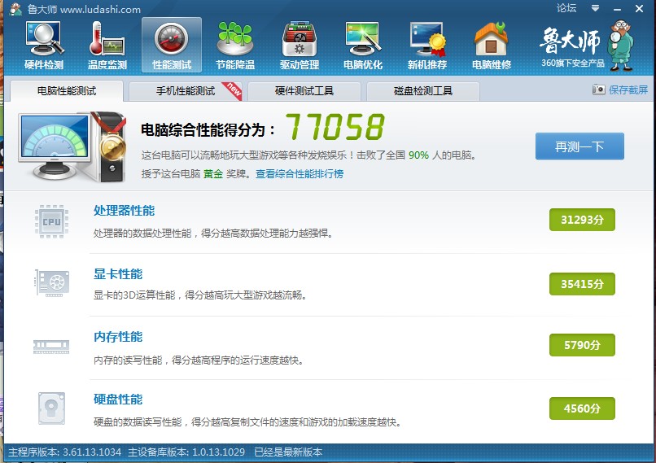This screenshot has width=656, height=463.
Task: Click the www.ludashi.com title text
Action: click(101, 9)
